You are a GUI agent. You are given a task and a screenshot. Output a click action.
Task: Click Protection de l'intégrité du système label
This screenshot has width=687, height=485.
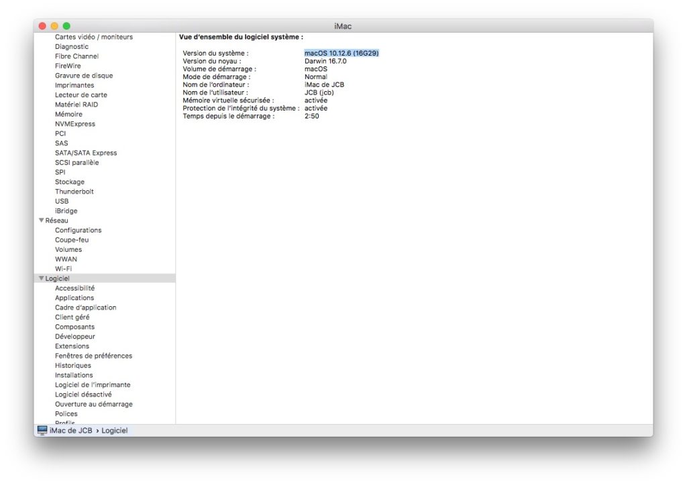tap(241, 108)
